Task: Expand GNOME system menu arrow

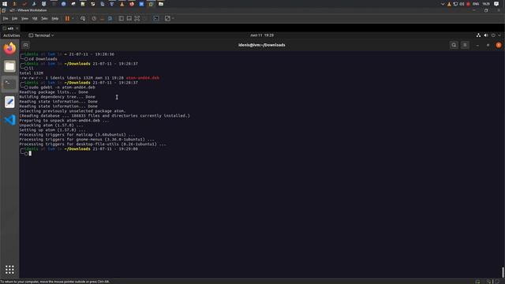Action: point(499,35)
